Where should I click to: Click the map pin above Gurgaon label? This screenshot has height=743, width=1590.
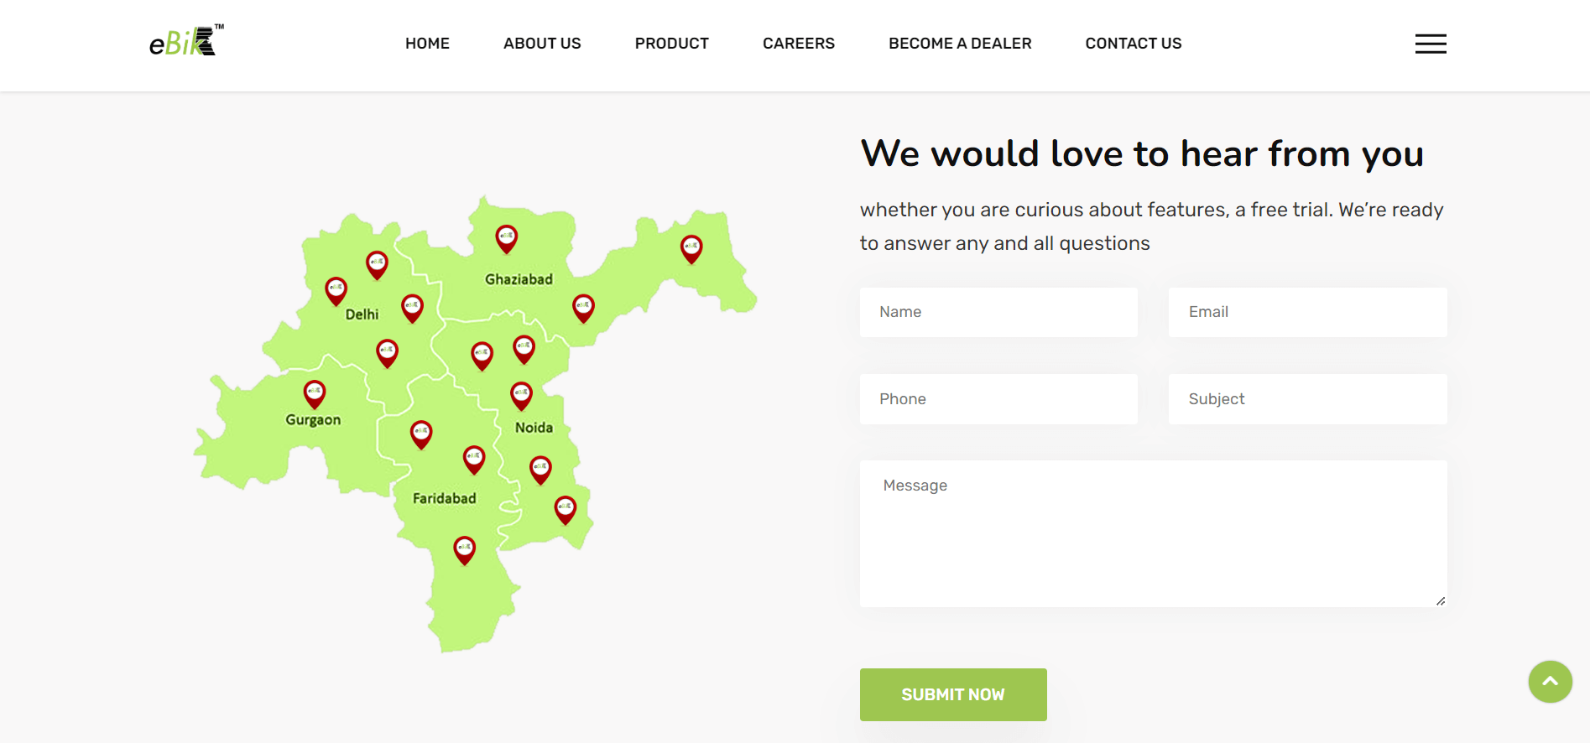315,393
